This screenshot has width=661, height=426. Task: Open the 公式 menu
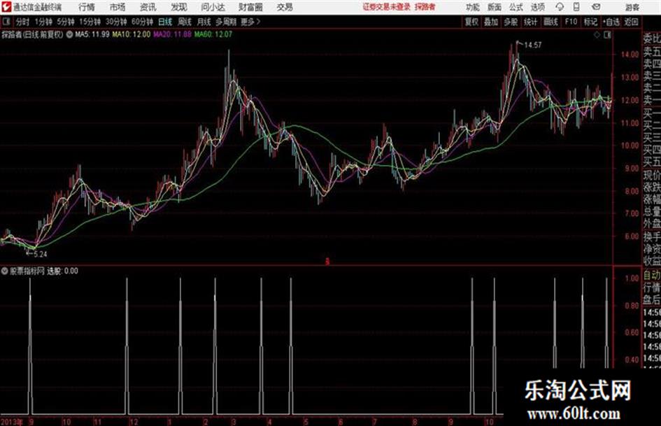pyautogui.click(x=516, y=7)
